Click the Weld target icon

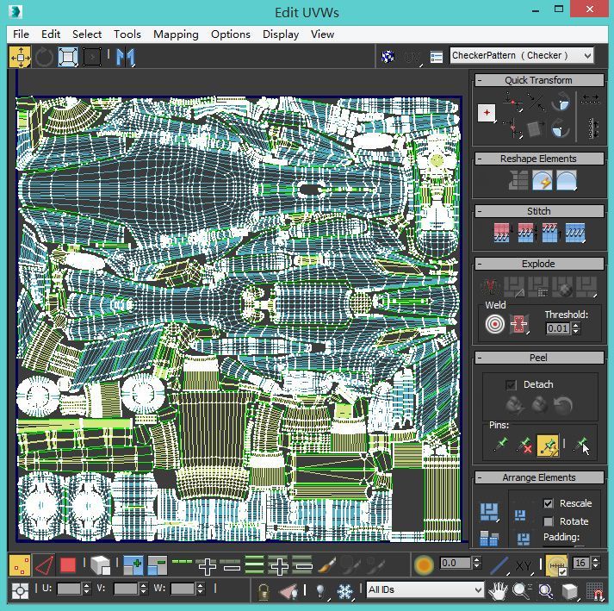(x=494, y=324)
